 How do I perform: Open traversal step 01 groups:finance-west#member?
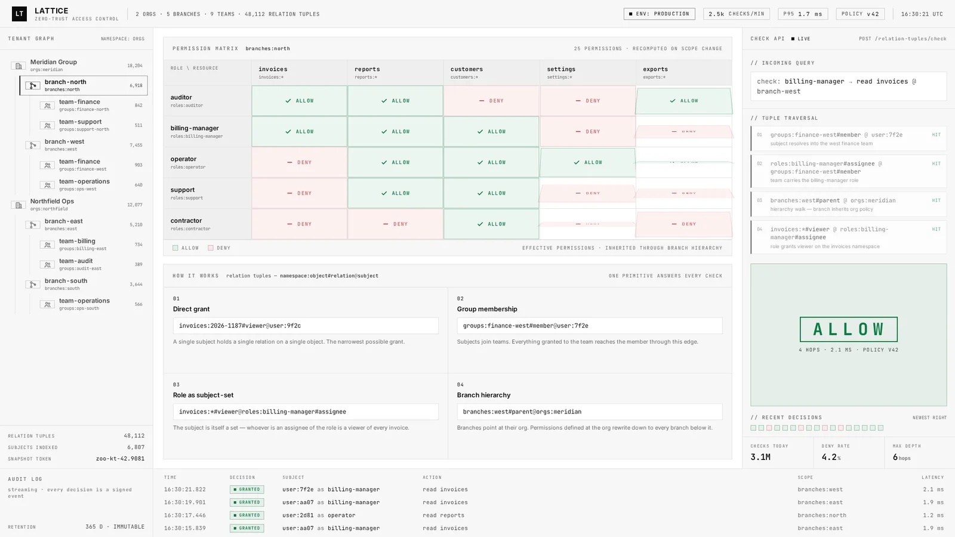tap(849, 138)
